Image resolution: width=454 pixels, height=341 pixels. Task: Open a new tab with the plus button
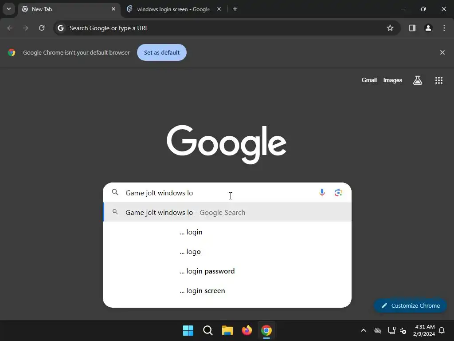click(x=235, y=9)
